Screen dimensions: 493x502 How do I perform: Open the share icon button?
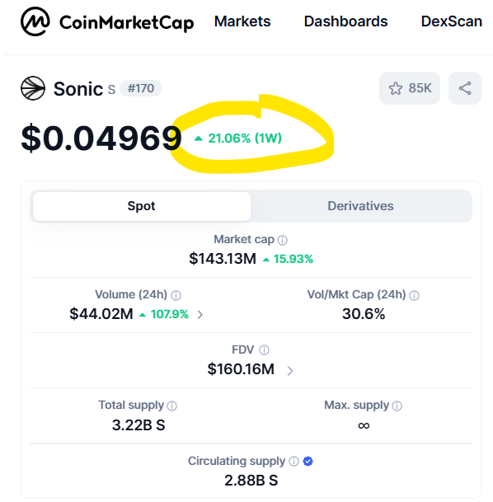click(x=465, y=88)
